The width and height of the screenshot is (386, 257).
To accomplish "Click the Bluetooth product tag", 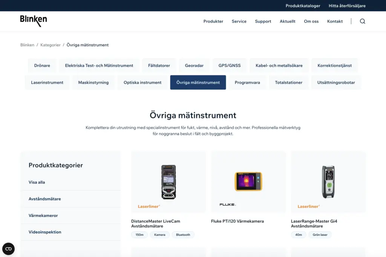I will 183,234.
